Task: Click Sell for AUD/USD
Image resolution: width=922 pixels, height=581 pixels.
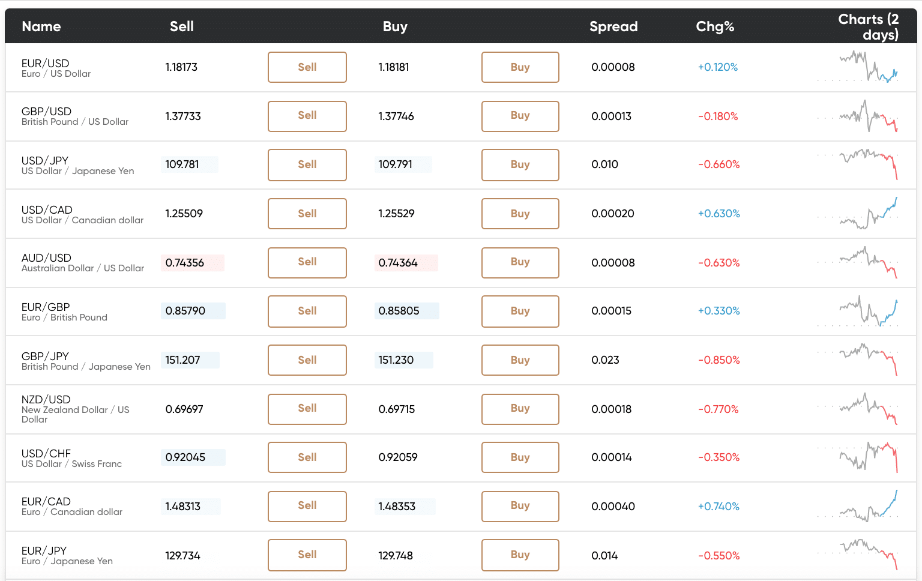Action: (x=307, y=262)
